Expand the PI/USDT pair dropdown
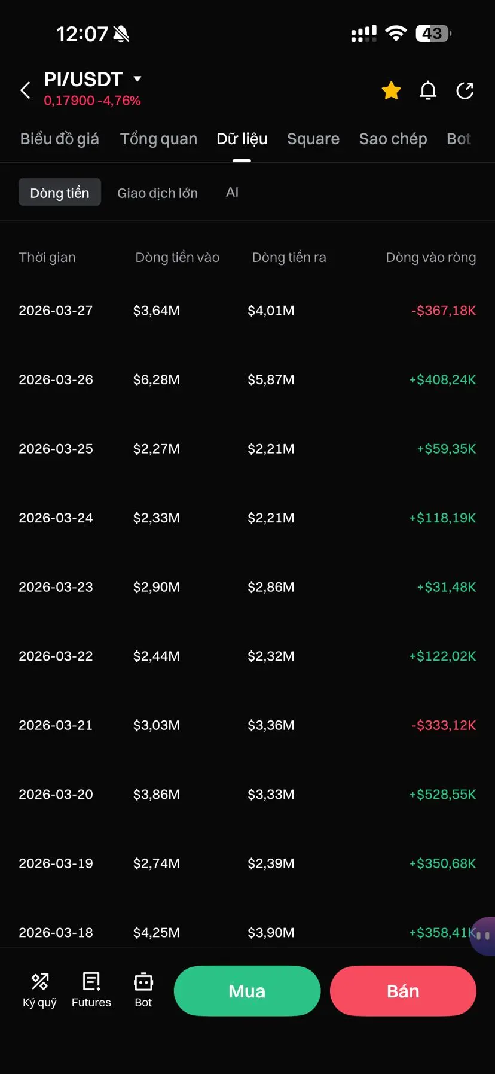Viewport: 495px width, 1074px height. pos(137,79)
